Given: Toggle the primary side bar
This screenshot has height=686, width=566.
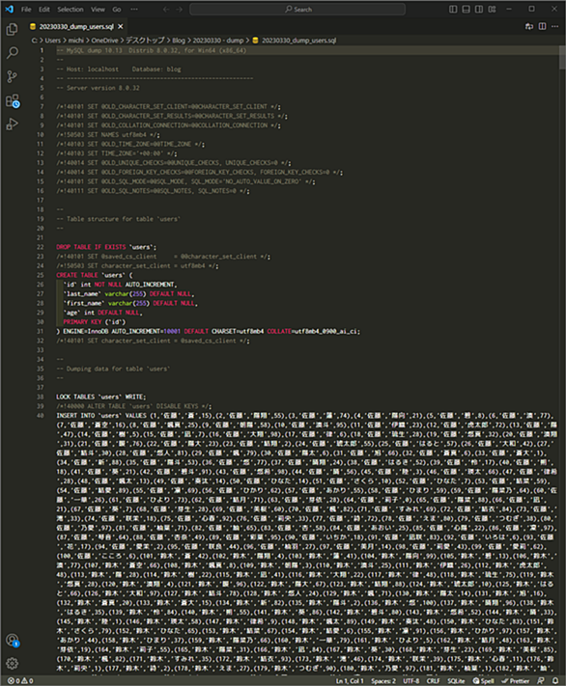Looking at the screenshot, I should coord(453,10).
